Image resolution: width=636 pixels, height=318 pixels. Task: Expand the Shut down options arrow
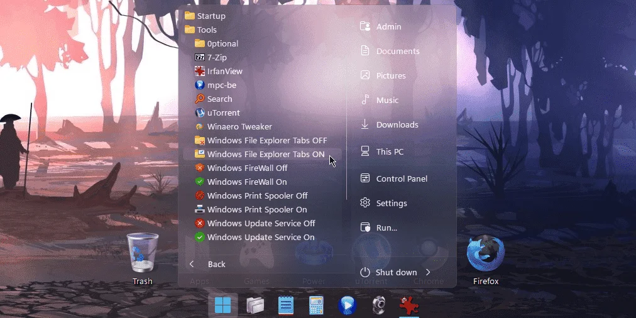[428, 272]
